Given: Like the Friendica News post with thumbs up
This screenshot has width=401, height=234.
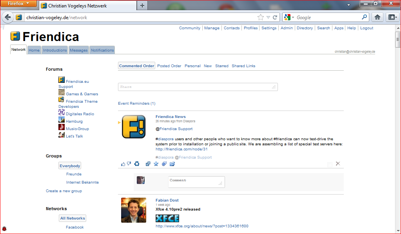Looking at the screenshot, I should point(123,164).
